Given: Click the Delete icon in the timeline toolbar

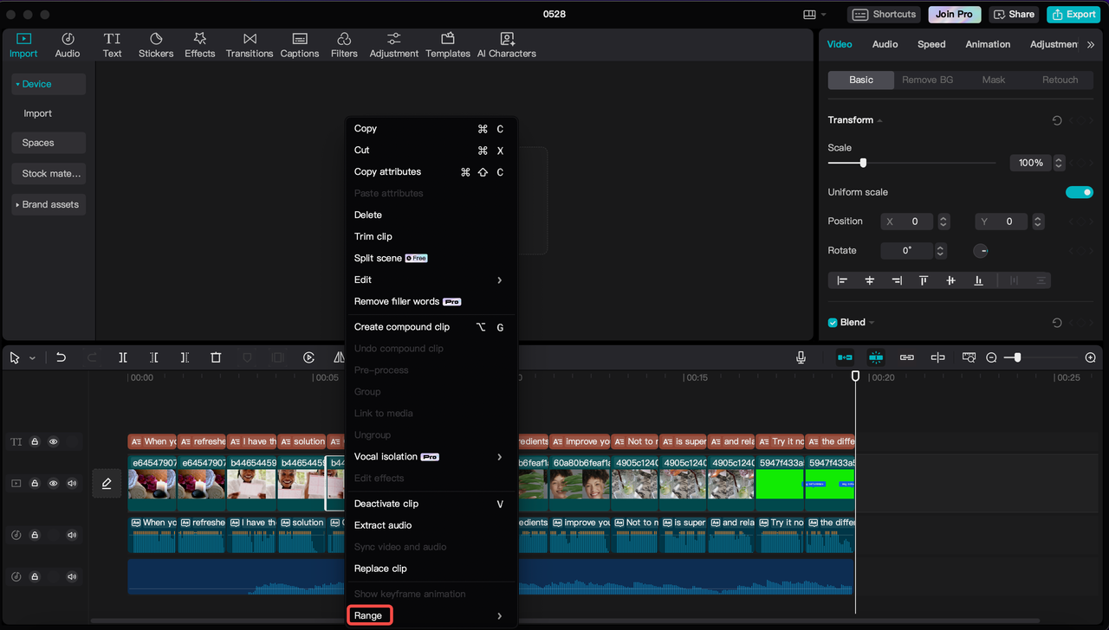Looking at the screenshot, I should pos(216,357).
